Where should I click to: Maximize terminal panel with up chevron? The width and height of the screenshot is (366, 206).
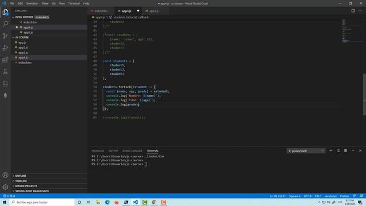[x=353, y=150]
